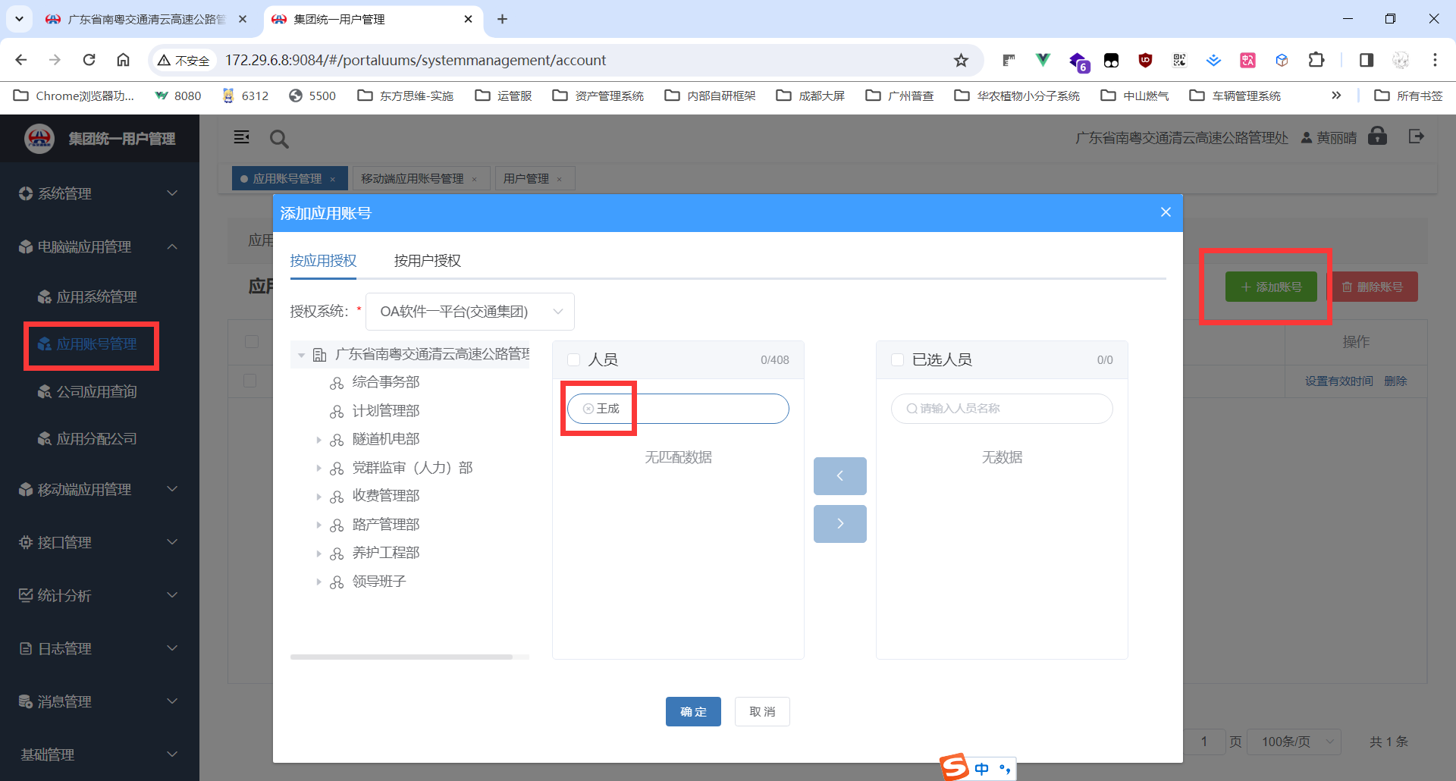The height and width of the screenshot is (781, 1456).
Task: Click the browser back arrow
Action: pyautogui.click(x=21, y=60)
